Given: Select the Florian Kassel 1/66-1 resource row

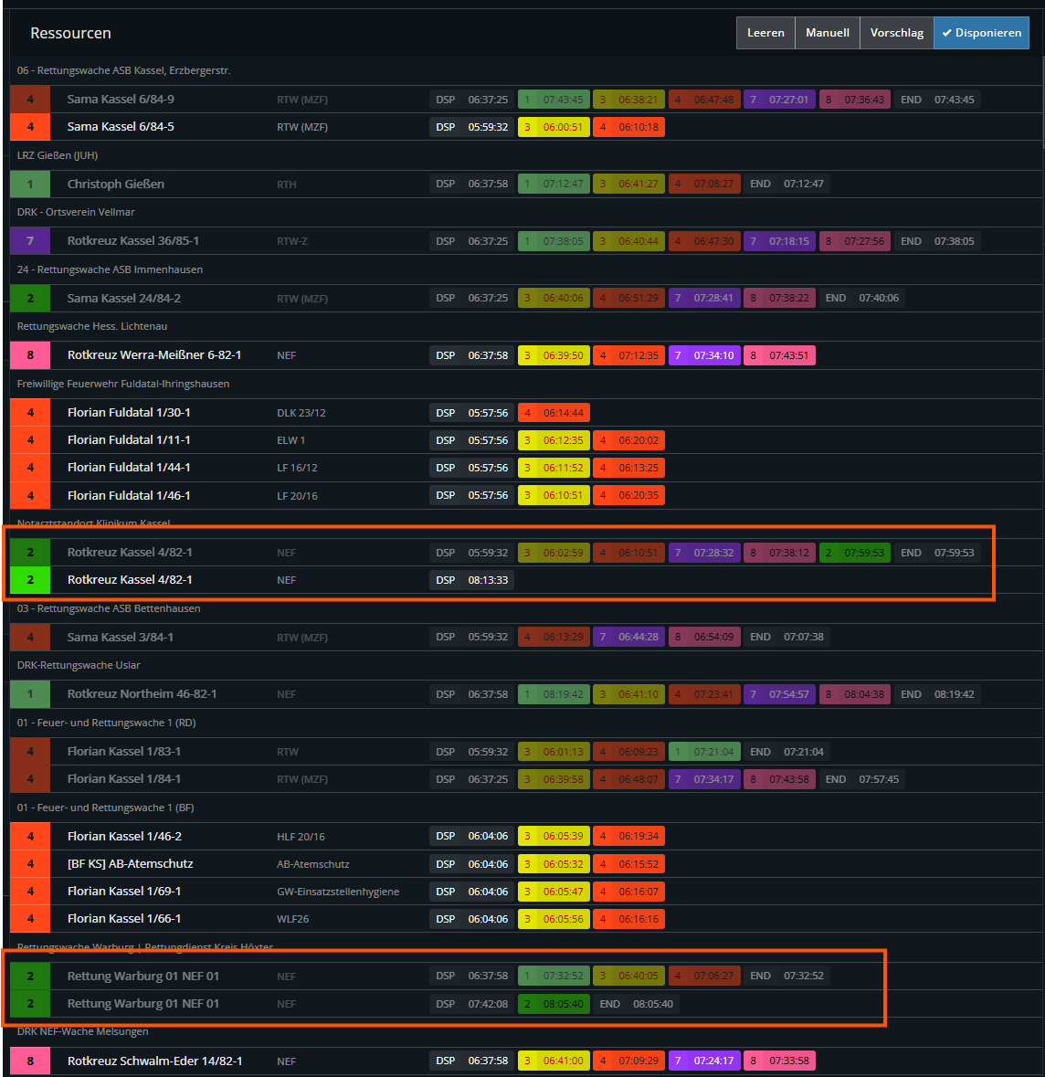Looking at the screenshot, I should 124,919.
